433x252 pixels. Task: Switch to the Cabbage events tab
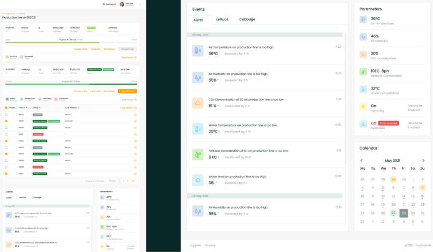(x=247, y=19)
